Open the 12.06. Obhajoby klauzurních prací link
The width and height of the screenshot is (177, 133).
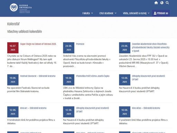click(93, 110)
